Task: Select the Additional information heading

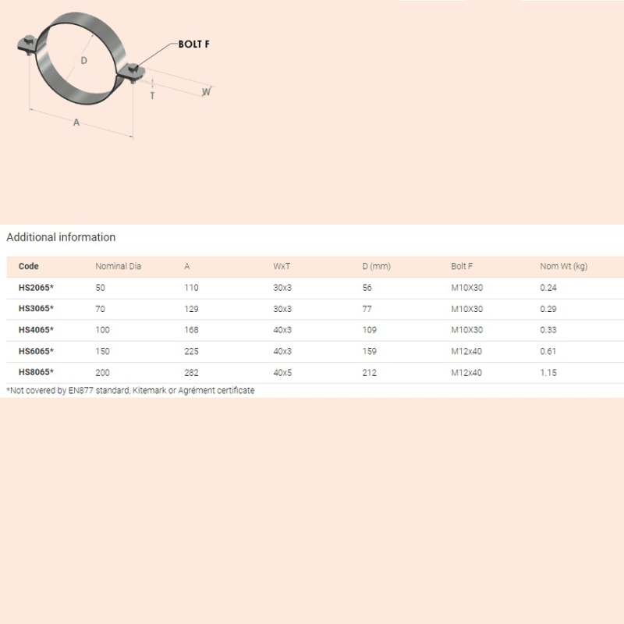Action: pos(61,237)
